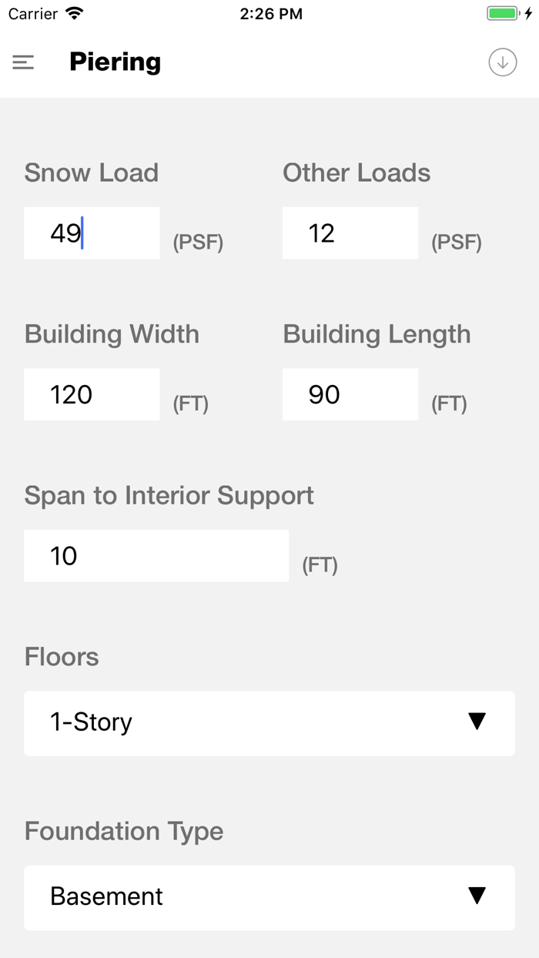Tap the Wi-Fi icon in status bar

tap(74, 13)
